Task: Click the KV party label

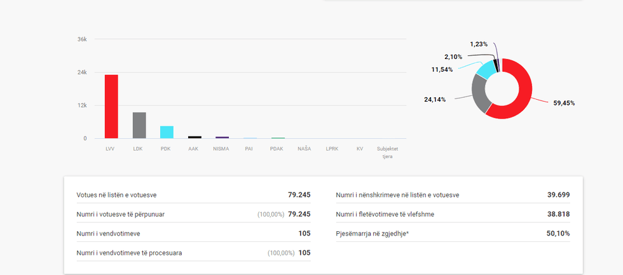Action: click(x=360, y=149)
